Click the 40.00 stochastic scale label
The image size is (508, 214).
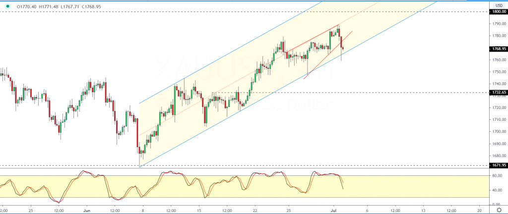(498, 190)
